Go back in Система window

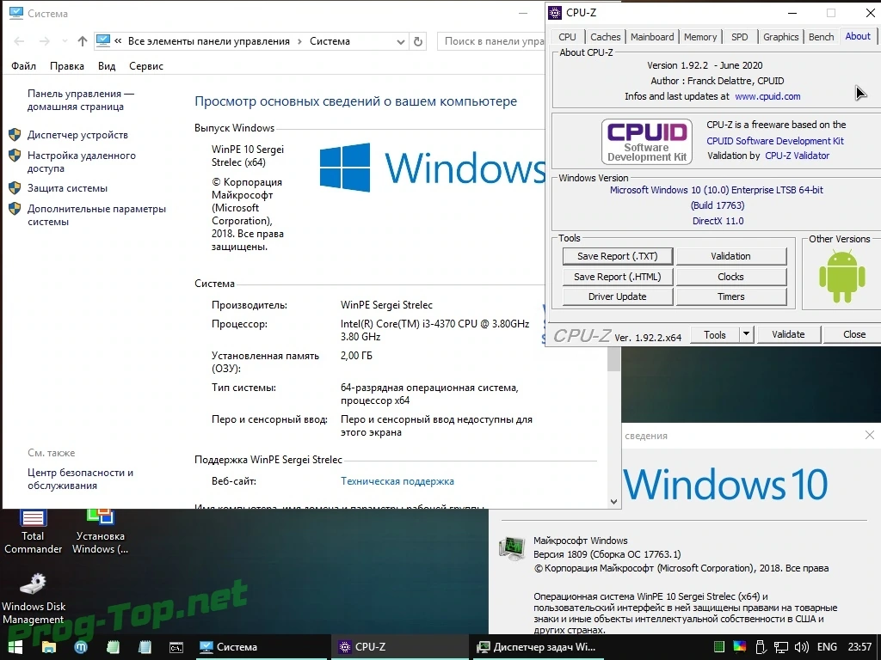pos(19,41)
